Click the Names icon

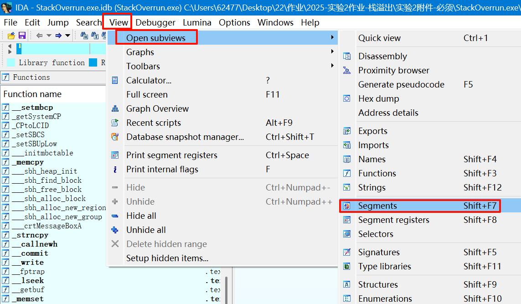[347, 159]
